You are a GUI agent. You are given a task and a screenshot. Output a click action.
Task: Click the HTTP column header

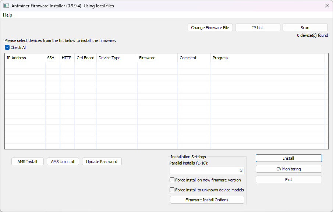pyautogui.click(x=67, y=58)
